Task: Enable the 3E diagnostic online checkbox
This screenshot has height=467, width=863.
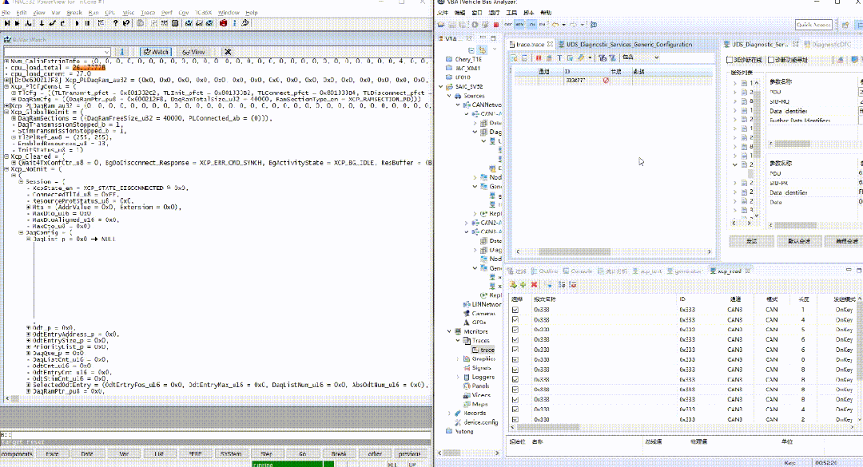Action: click(x=730, y=59)
